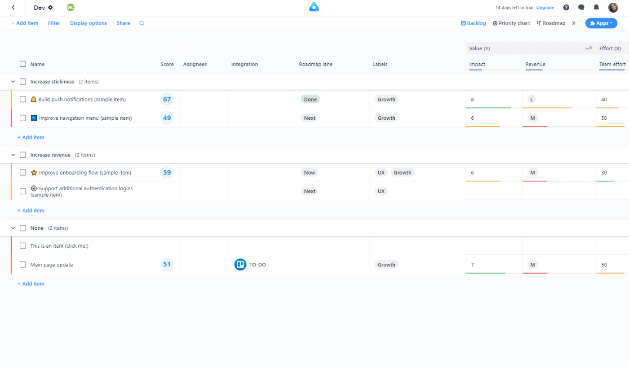Click the back arrow icon
The height and width of the screenshot is (367, 629).
click(13, 8)
